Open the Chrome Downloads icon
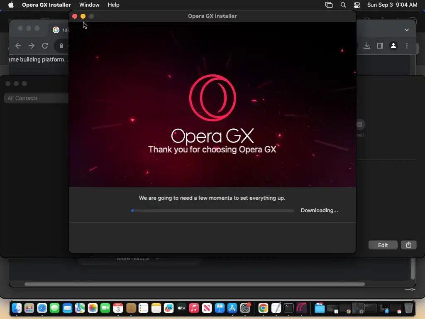The image size is (425, 319). point(367,46)
